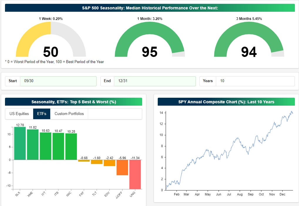Click the XME bar at 11.82
The height and width of the screenshot is (206, 299).
(33, 145)
